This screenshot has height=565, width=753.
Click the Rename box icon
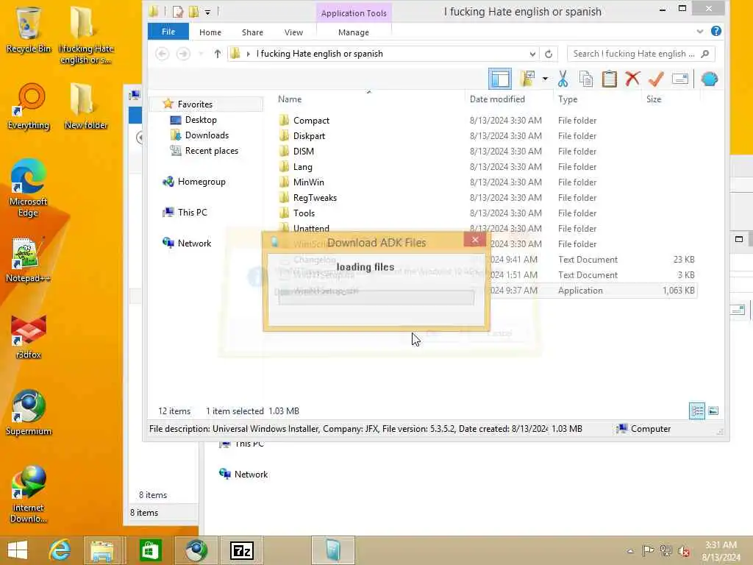point(680,78)
